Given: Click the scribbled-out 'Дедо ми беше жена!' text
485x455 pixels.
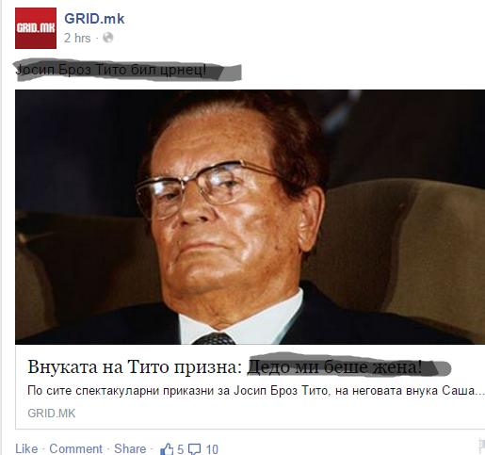Looking at the screenshot, I should (334, 366).
